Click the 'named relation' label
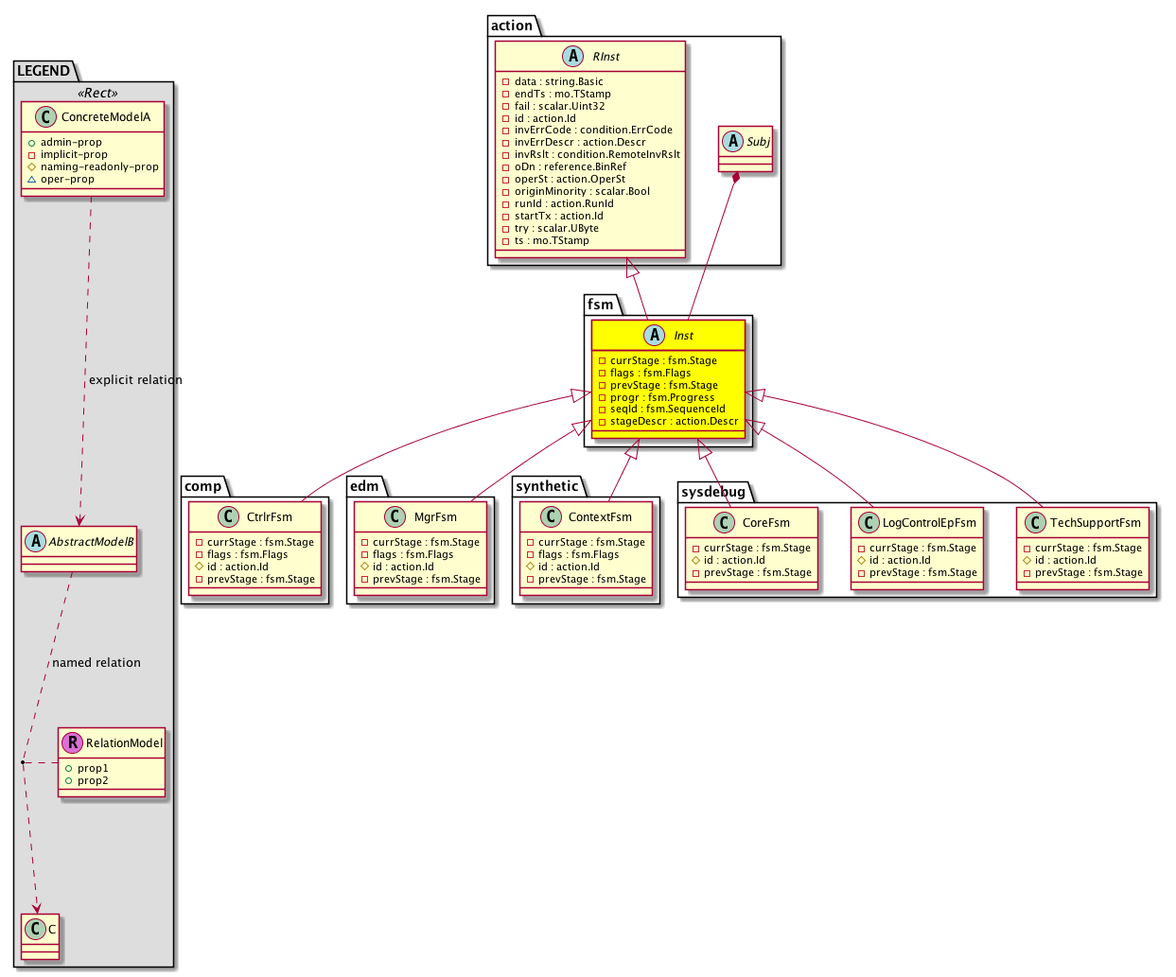The image size is (1176, 977). [x=97, y=663]
